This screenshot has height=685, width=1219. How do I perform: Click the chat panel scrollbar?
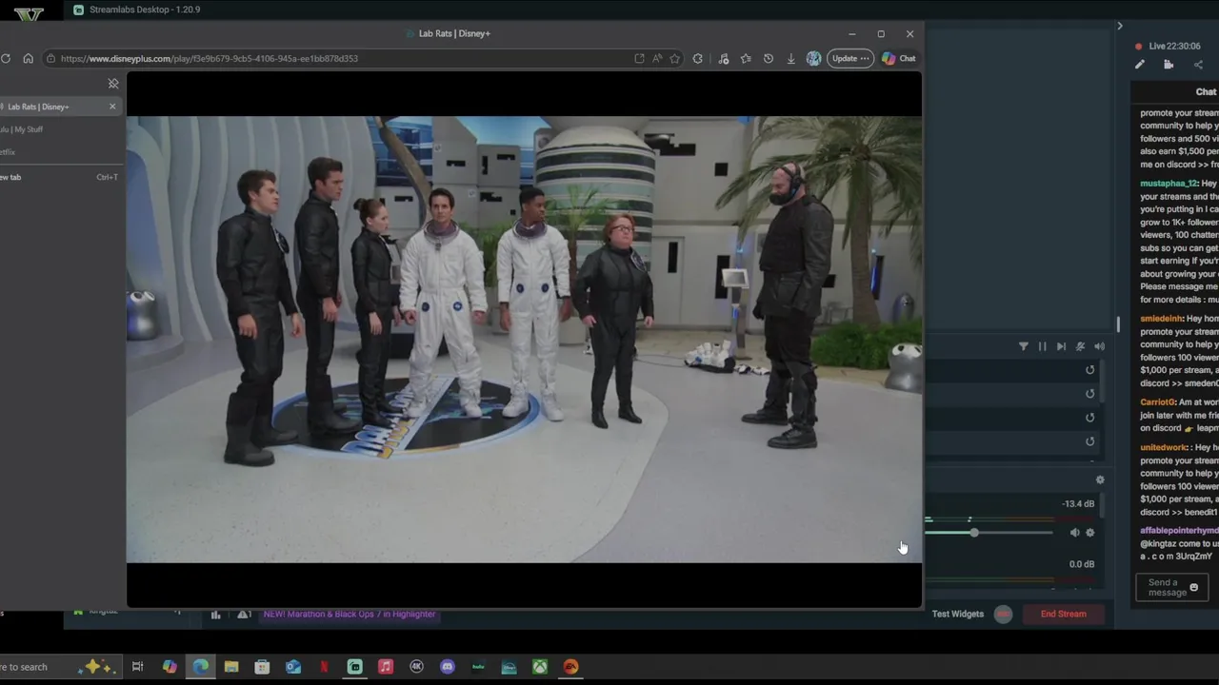1118,324
